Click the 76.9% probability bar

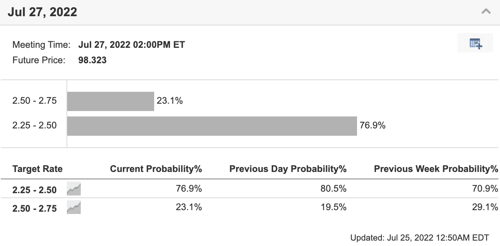pos(212,126)
